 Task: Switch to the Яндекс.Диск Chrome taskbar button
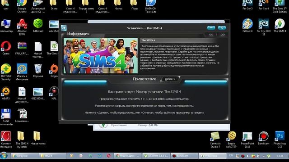coord(128,156)
